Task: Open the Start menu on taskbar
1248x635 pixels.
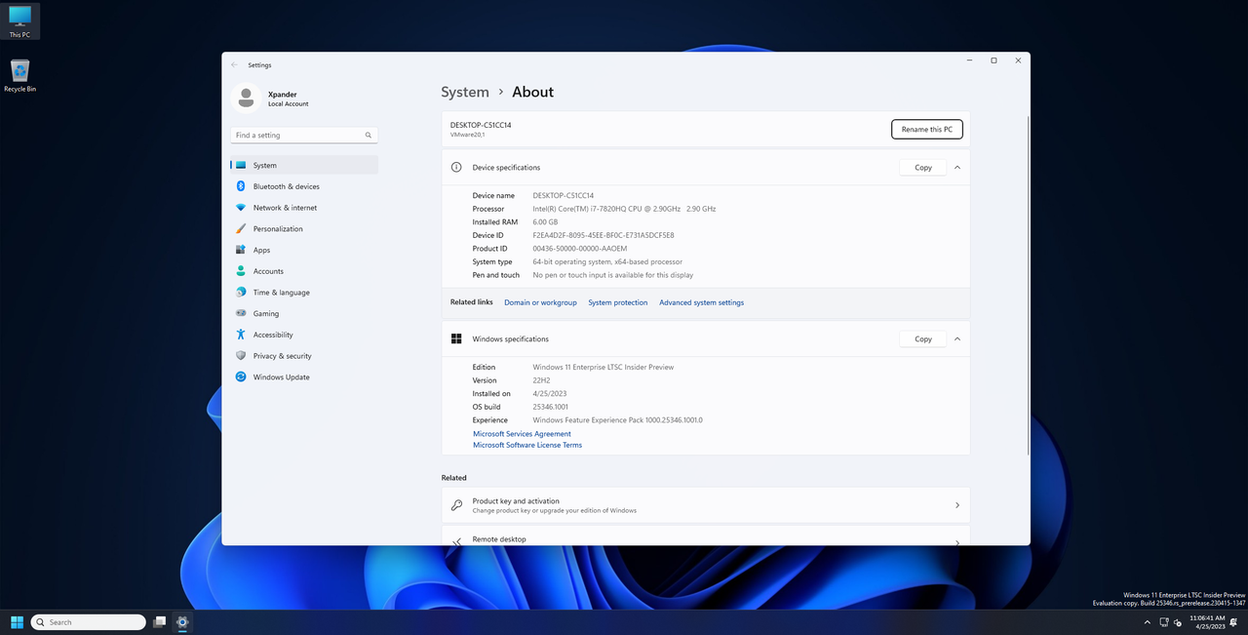Action: coord(17,621)
